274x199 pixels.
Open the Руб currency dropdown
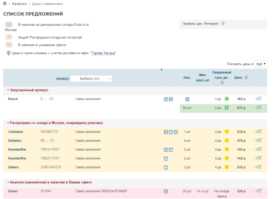(x=261, y=64)
